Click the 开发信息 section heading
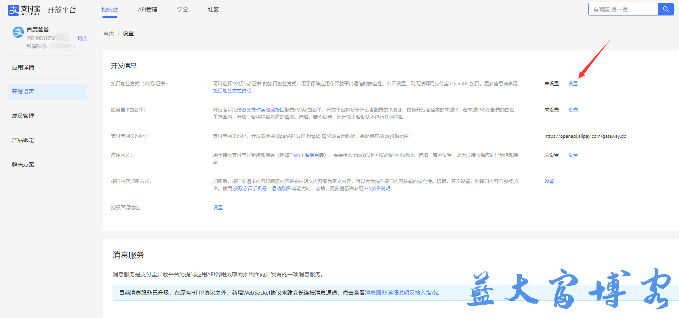This screenshot has height=318, width=679. click(124, 66)
